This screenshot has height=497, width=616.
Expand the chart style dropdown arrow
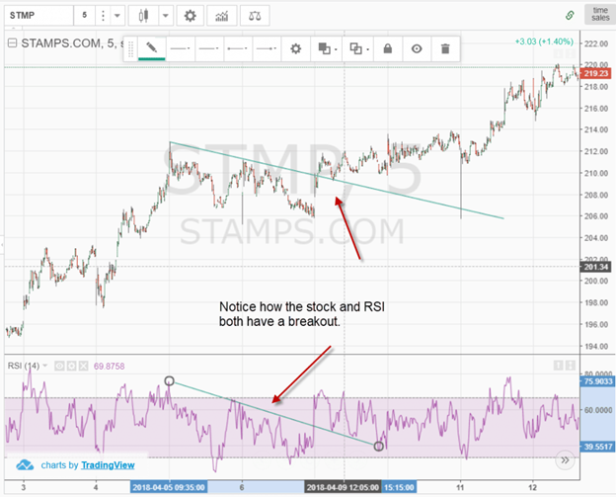(x=166, y=16)
